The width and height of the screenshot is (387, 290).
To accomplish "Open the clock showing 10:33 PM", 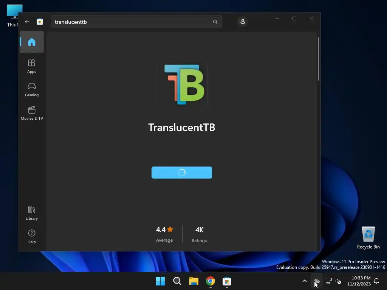I will click(359, 281).
